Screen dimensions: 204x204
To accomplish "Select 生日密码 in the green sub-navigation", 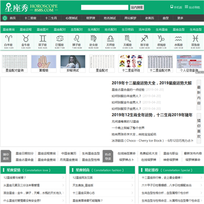I will click(127, 29).
